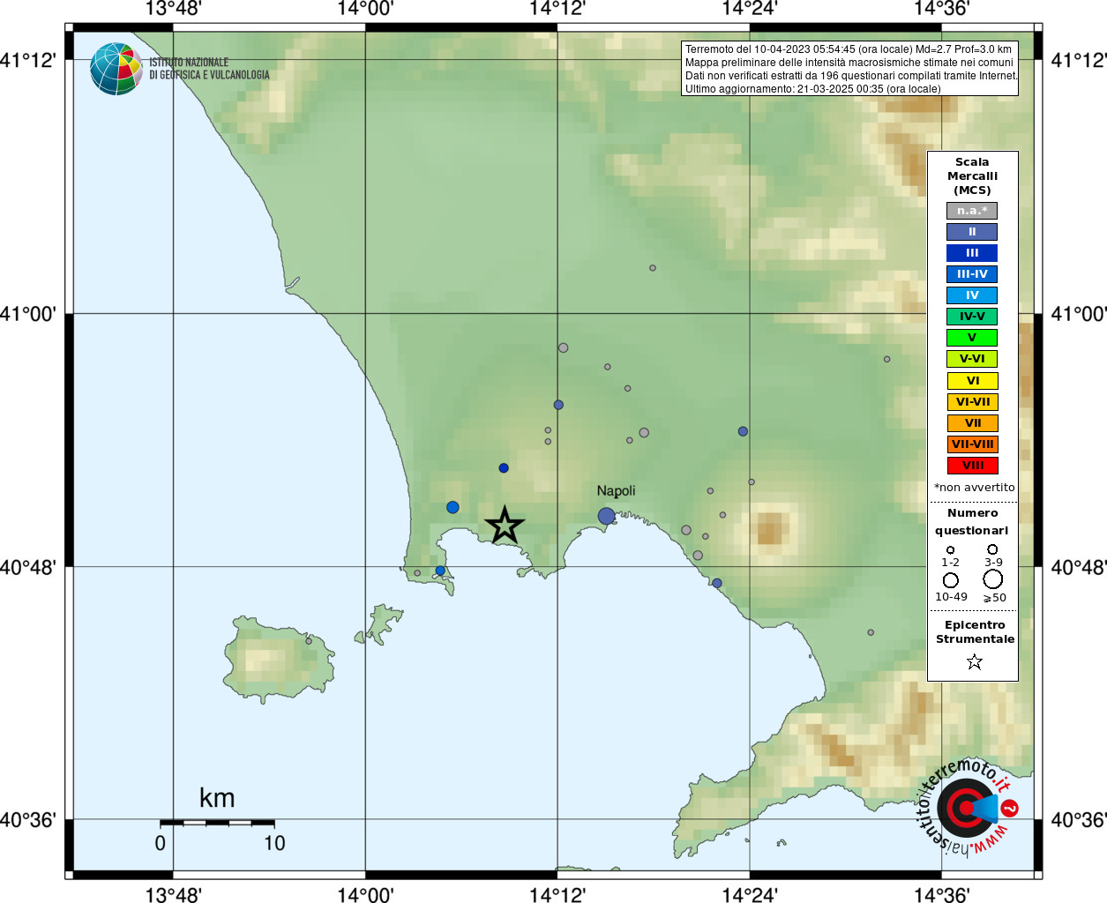Click the Scala Mercalli (MCS) legend title

[972, 176]
